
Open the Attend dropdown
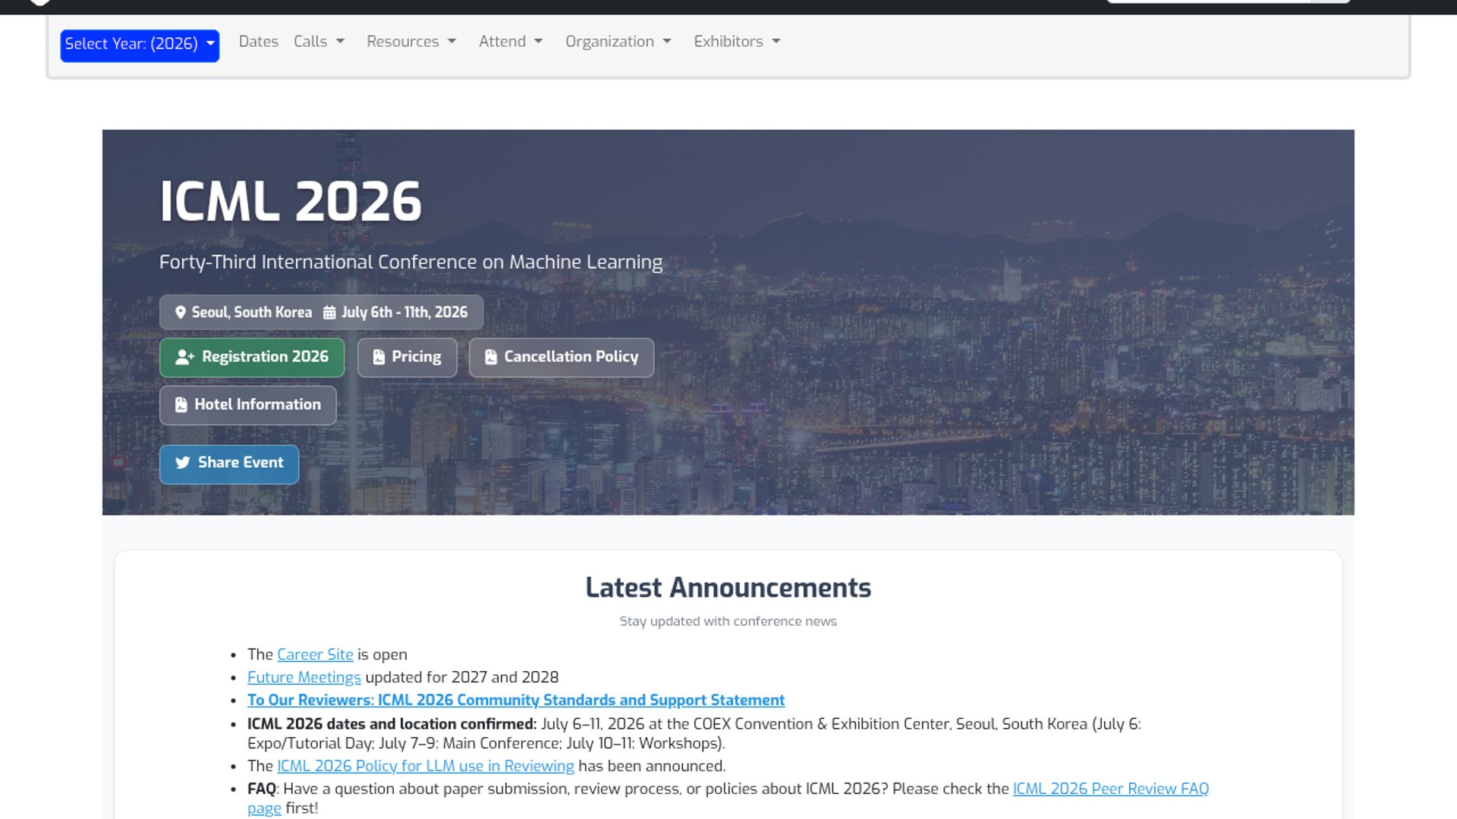point(510,42)
